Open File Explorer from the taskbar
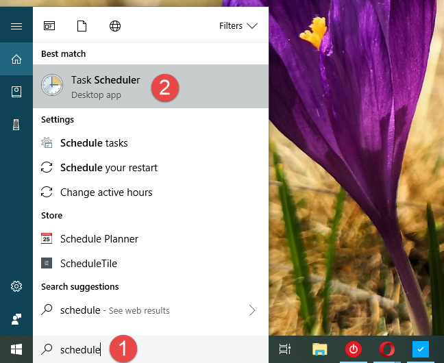The height and width of the screenshot is (363, 444). point(319,350)
